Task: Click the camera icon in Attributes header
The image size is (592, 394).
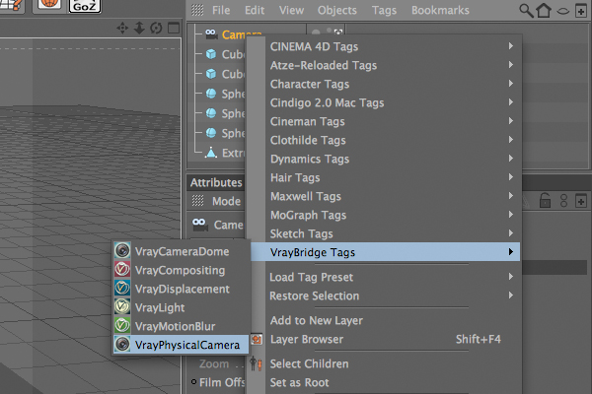Action: (x=199, y=225)
